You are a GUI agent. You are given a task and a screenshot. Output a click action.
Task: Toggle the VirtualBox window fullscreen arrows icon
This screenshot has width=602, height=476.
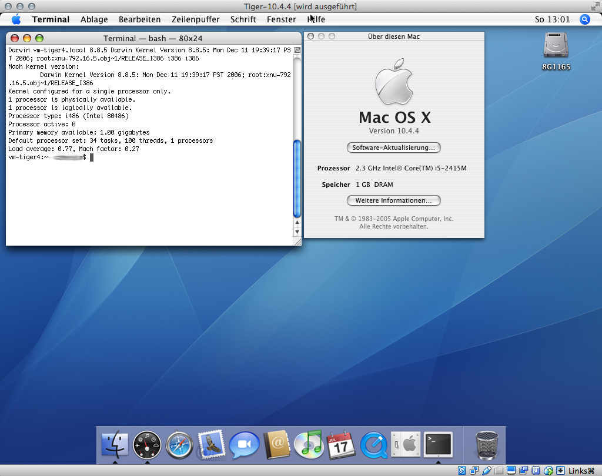(595, 6)
